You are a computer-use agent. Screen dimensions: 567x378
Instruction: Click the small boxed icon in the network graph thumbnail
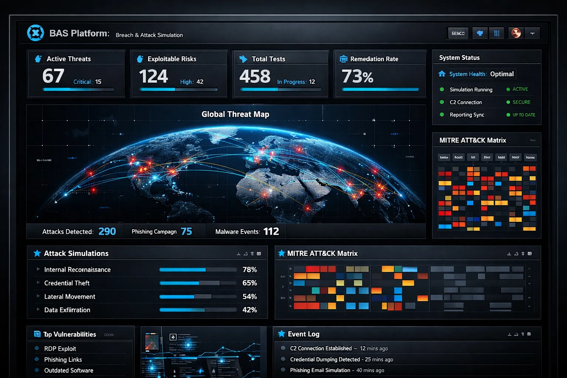pos(173,337)
